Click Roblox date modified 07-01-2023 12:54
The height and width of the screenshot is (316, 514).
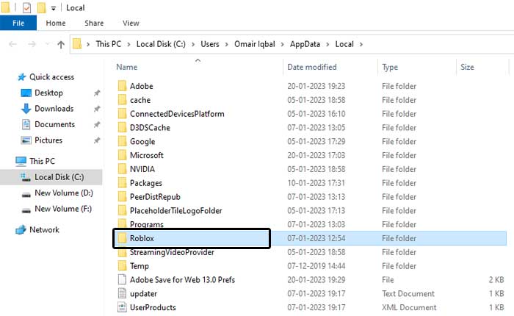click(316, 238)
